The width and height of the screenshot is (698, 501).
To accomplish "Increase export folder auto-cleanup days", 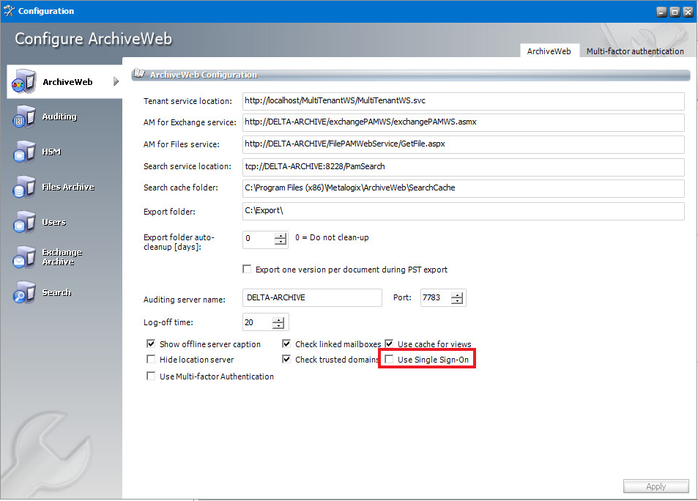I will coord(281,235).
